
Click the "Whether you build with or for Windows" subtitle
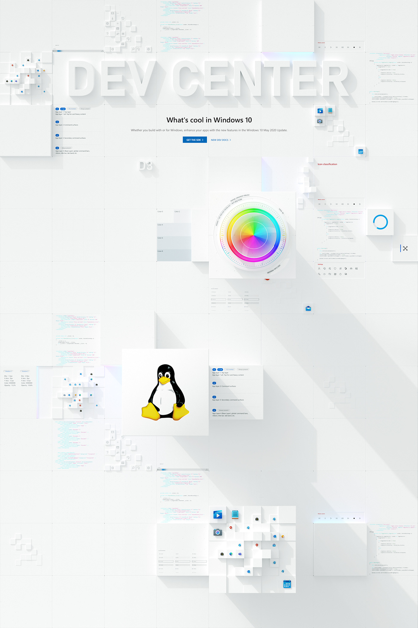[x=209, y=130]
